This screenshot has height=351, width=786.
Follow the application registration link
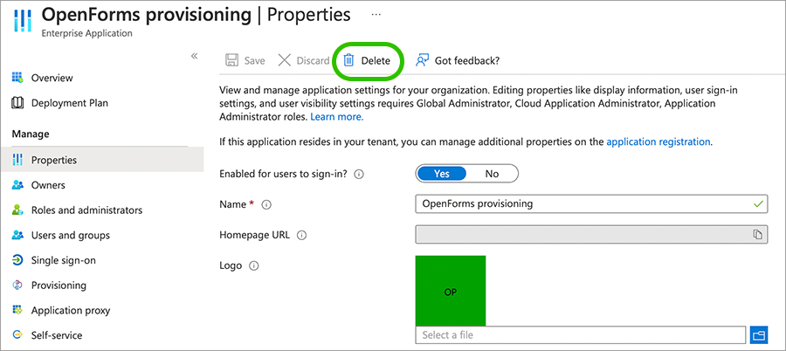coord(658,141)
